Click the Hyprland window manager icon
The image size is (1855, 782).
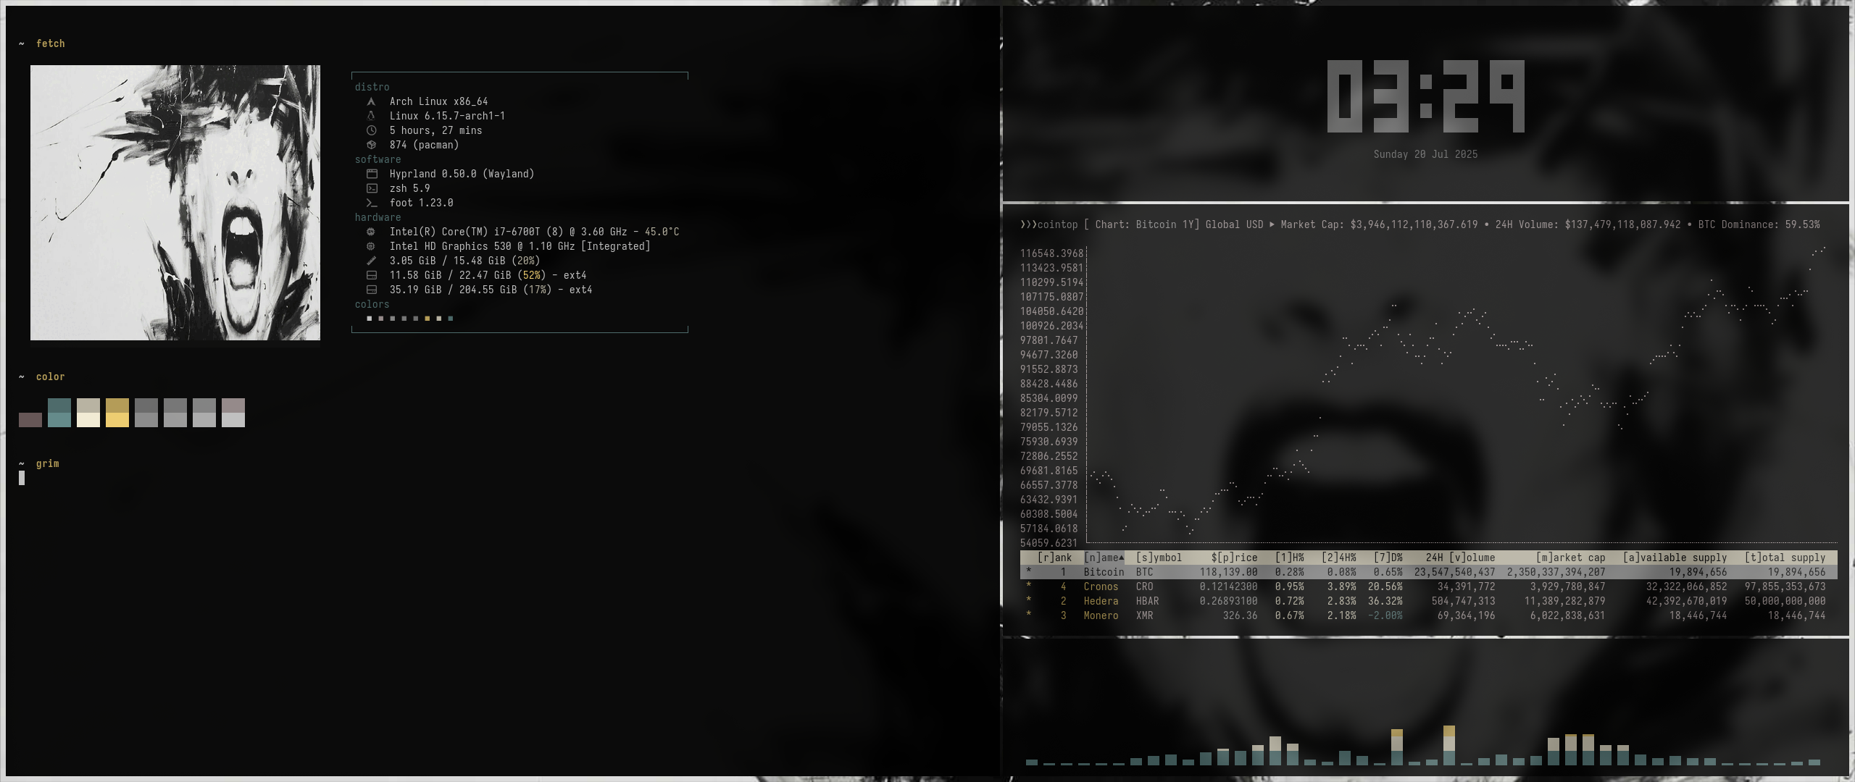click(372, 174)
